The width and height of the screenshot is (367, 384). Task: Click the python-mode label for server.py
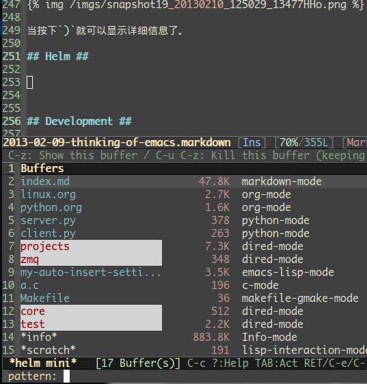click(x=275, y=221)
